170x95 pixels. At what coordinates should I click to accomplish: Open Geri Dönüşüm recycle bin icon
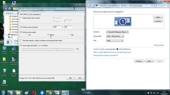5,73
